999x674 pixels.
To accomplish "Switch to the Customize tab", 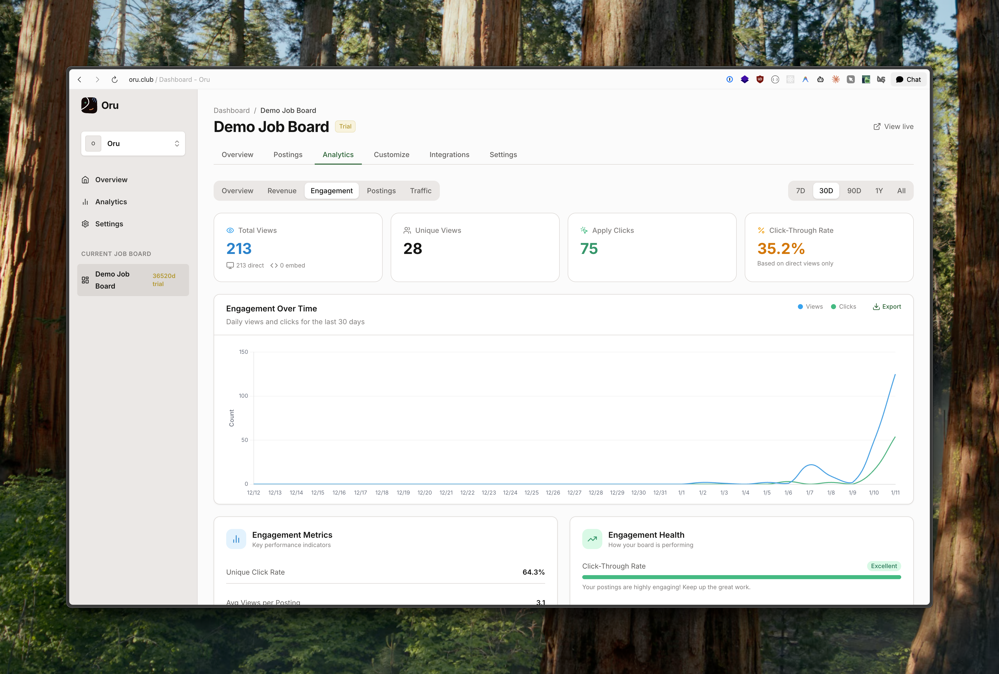I will click(391, 155).
